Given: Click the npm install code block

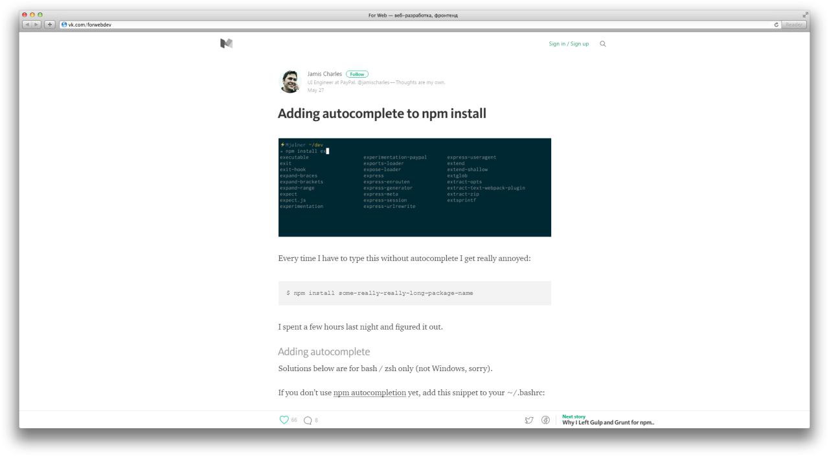Looking at the screenshot, I should (414, 293).
